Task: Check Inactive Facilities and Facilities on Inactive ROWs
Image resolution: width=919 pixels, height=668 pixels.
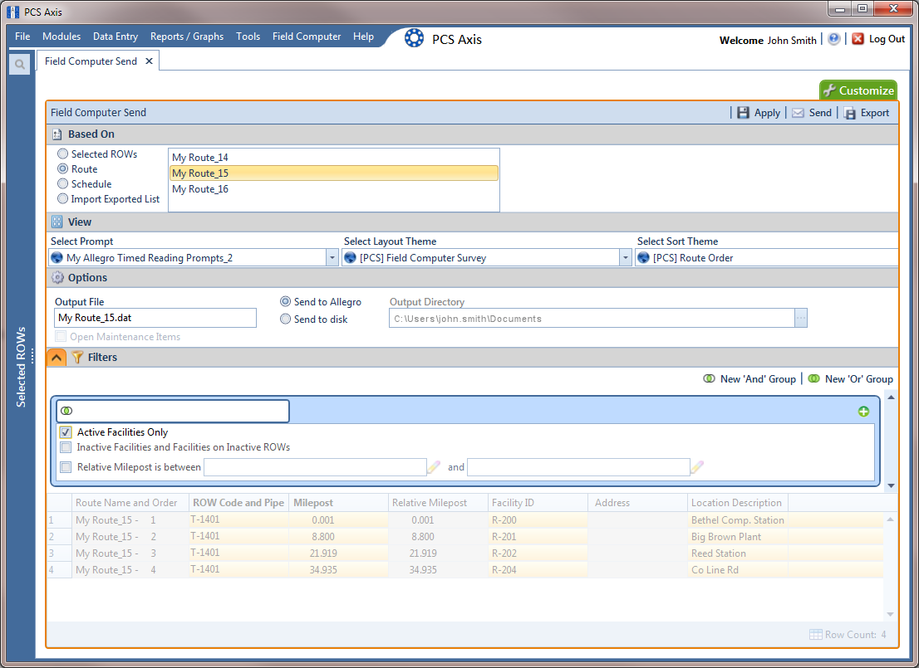Action: pos(66,447)
